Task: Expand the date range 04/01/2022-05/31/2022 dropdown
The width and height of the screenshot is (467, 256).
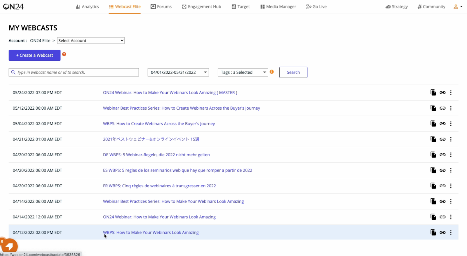Action: (178, 72)
